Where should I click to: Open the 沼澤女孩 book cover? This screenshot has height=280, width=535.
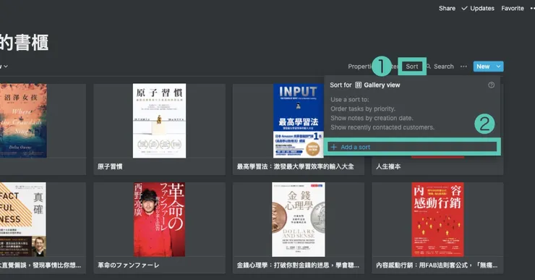pyautogui.click(x=23, y=121)
